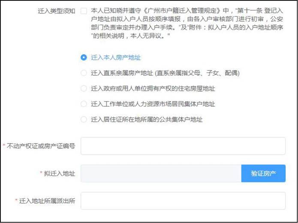Click the label text 迁入居住证所在地所属的公共集体户地址

(x=147, y=119)
